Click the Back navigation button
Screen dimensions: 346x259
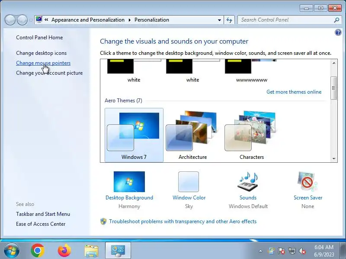(x=10, y=20)
